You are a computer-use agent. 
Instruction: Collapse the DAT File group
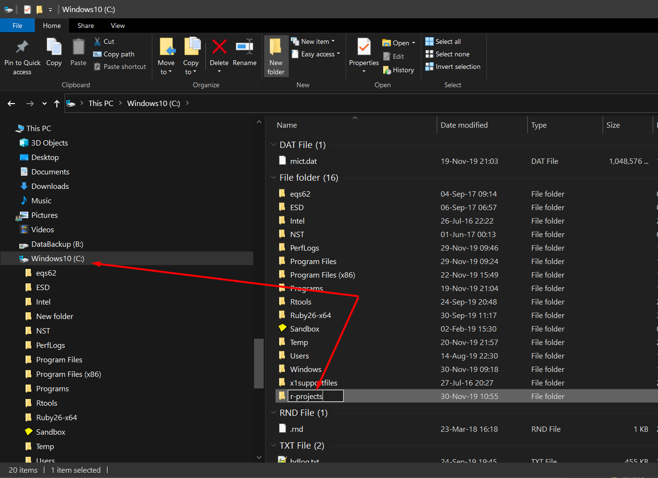click(273, 145)
